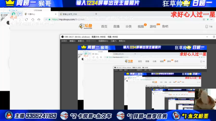Click the bookmark star icon
This screenshot has width=216, height=121.
(39, 19)
